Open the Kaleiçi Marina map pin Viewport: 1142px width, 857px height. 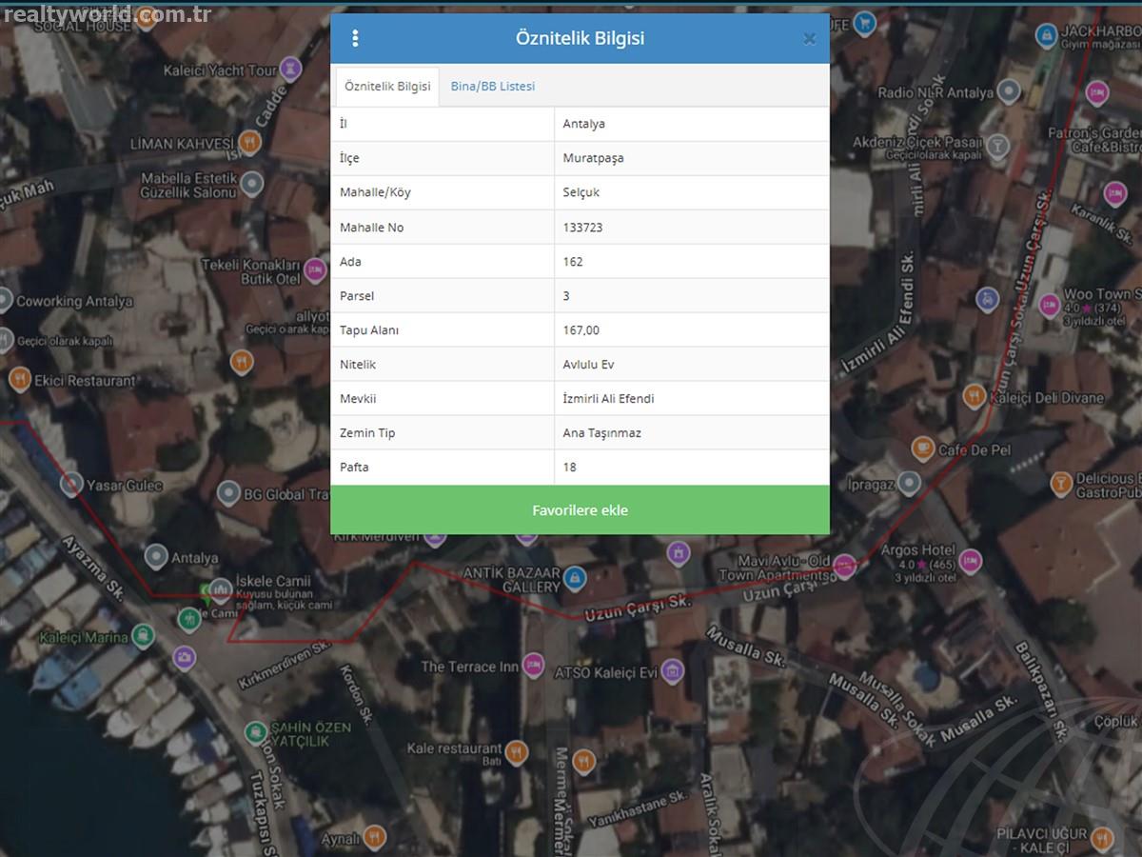[x=143, y=636]
